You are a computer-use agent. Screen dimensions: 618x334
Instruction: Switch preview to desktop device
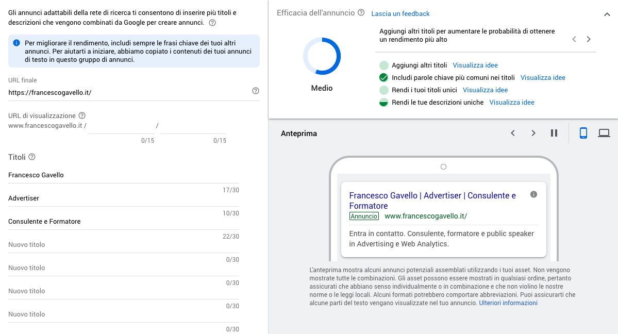click(x=604, y=133)
